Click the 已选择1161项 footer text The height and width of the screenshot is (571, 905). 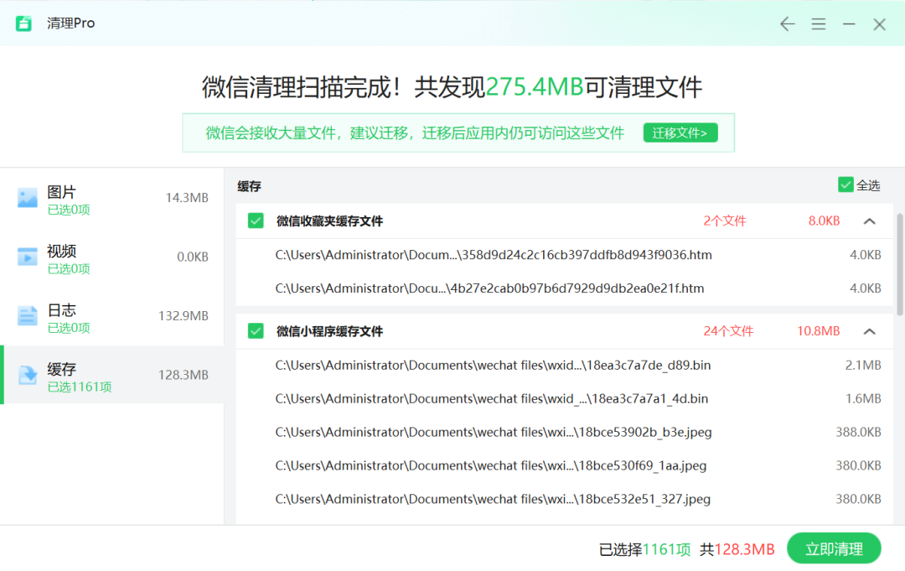644,549
